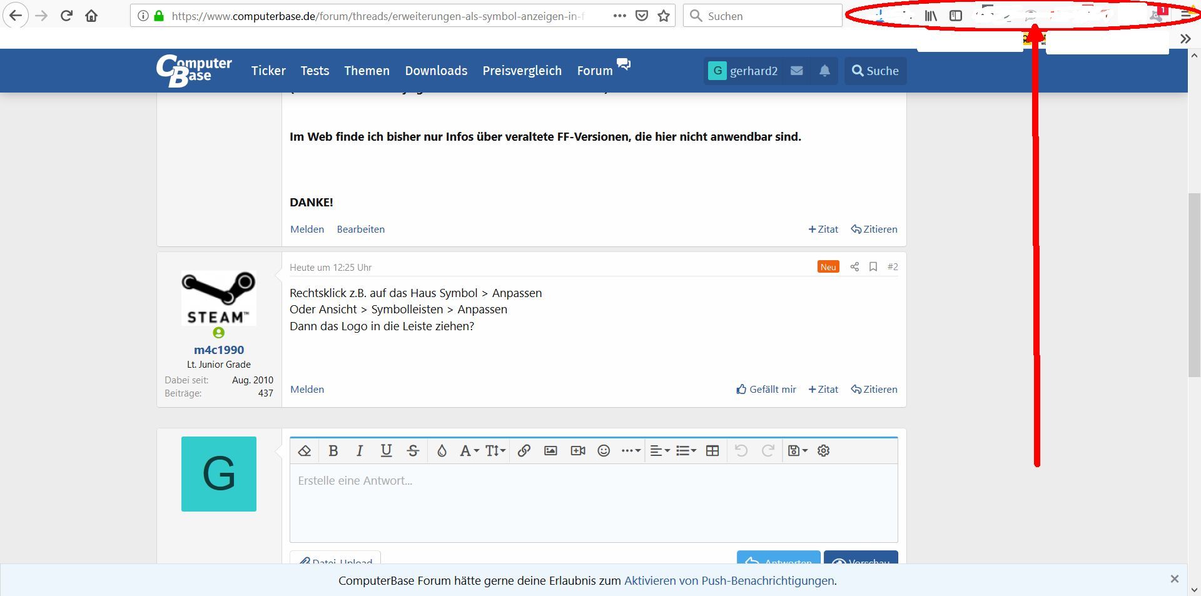
Task: Quote m4c1990's post with Zitieren
Action: [x=874, y=390]
